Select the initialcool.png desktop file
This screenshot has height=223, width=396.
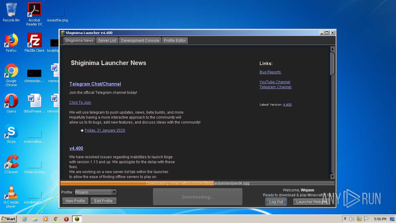pos(34,167)
